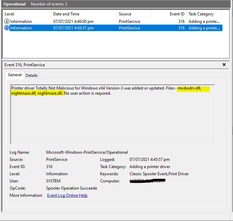Click Log Name value Microsoft-Windows-PrintService/Operational
This screenshot has width=233, height=221.
tap(87, 152)
